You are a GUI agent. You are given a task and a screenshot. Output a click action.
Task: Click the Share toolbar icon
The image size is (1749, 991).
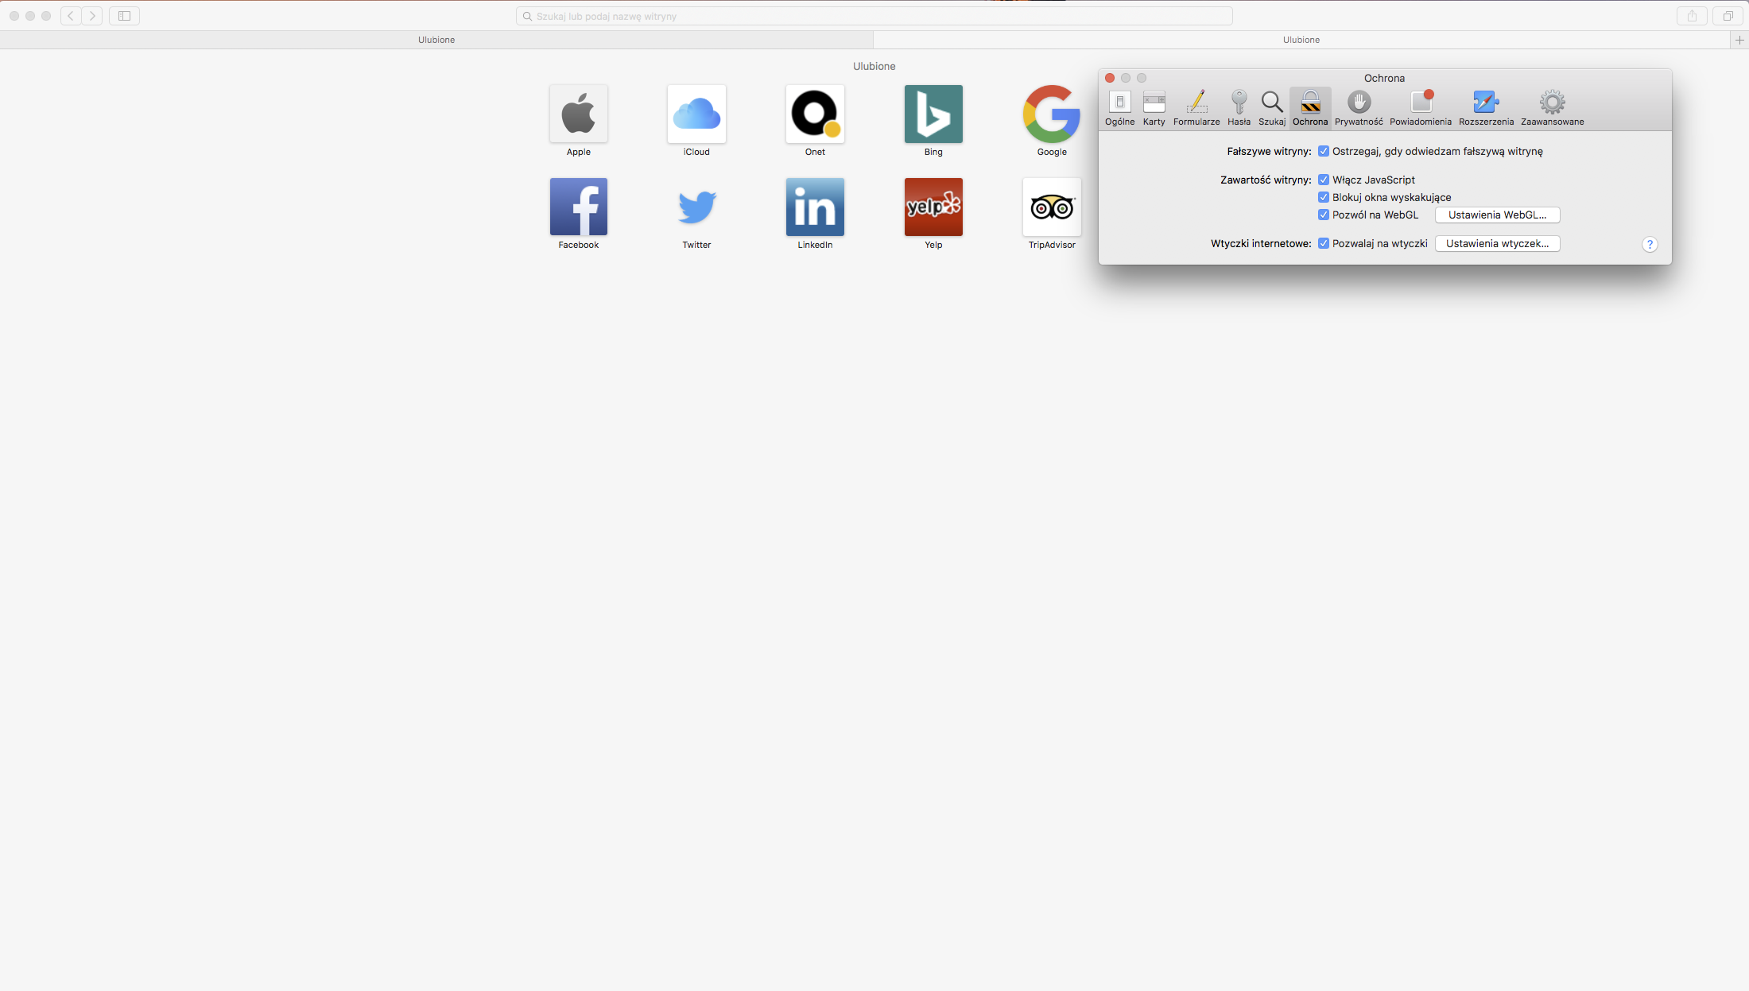pos(1692,16)
